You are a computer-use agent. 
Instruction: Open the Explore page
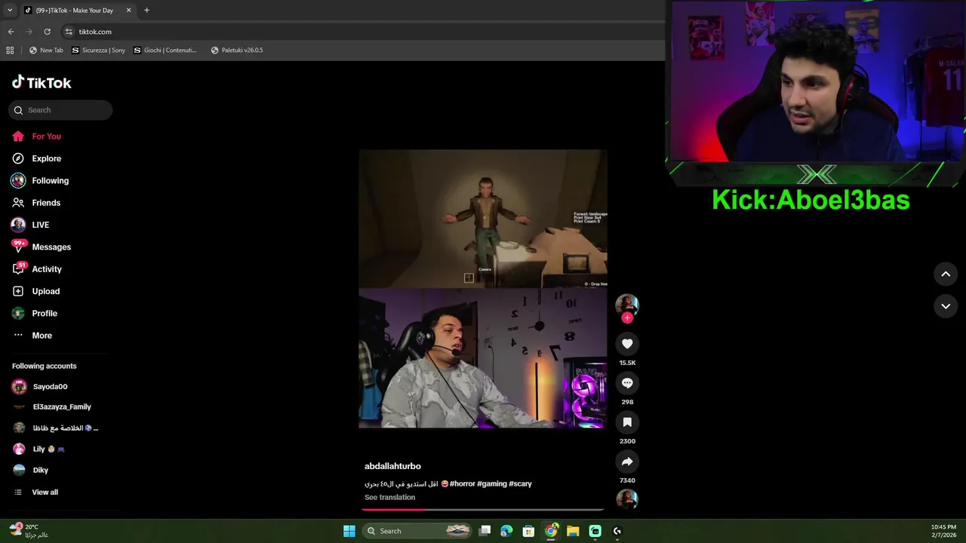click(x=36, y=158)
